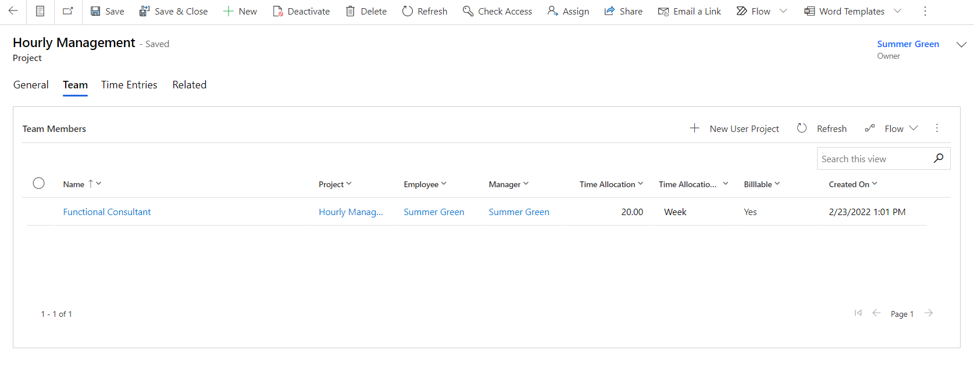
Task: Sort by the Name column header
Action: 74,184
